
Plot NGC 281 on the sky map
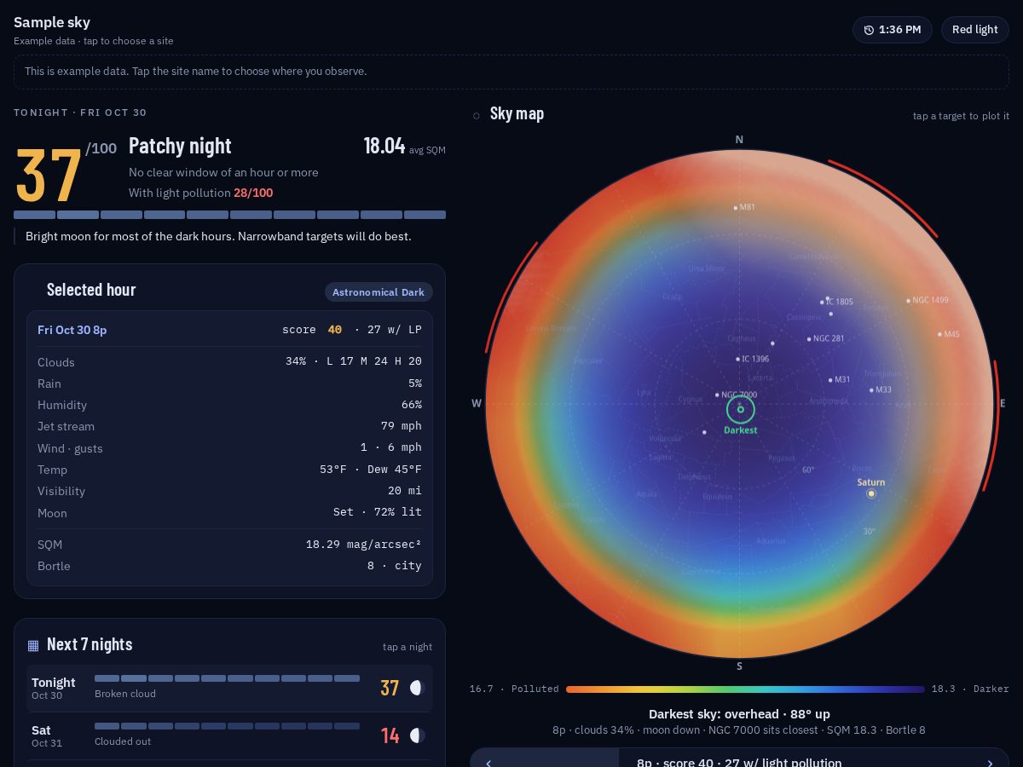point(809,338)
